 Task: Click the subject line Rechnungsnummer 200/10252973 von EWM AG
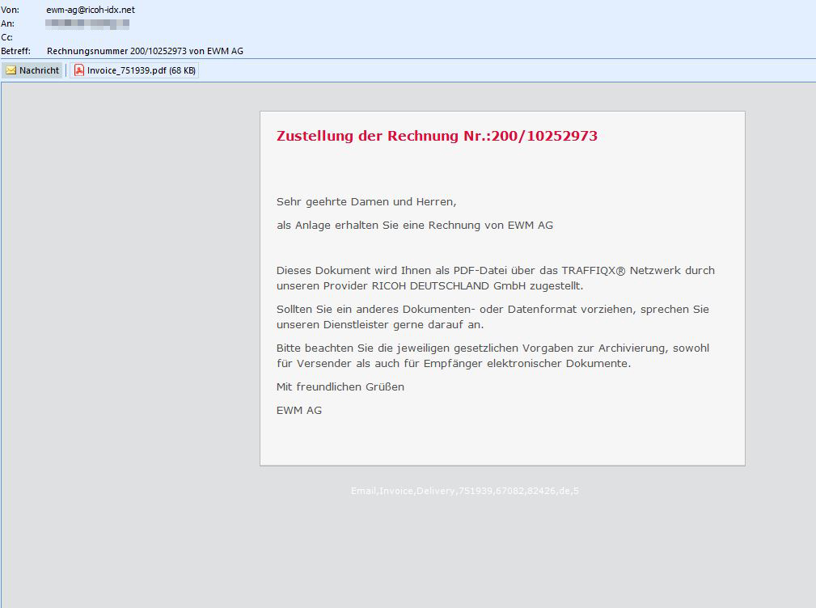coord(146,51)
